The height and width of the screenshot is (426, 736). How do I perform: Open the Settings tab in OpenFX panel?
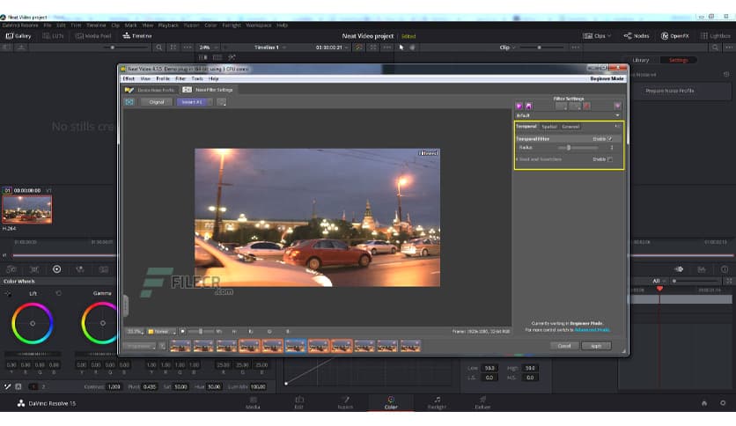tap(678, 60)
